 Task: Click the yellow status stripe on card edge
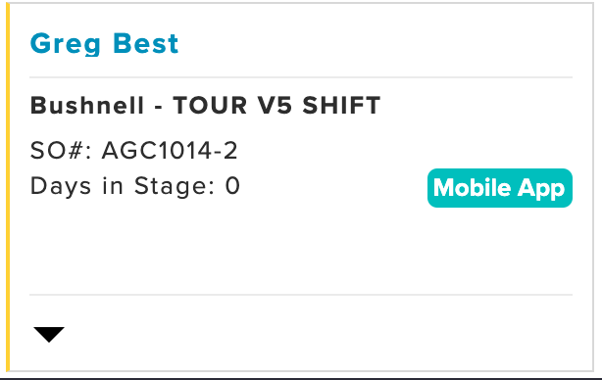tap(8, 187)
